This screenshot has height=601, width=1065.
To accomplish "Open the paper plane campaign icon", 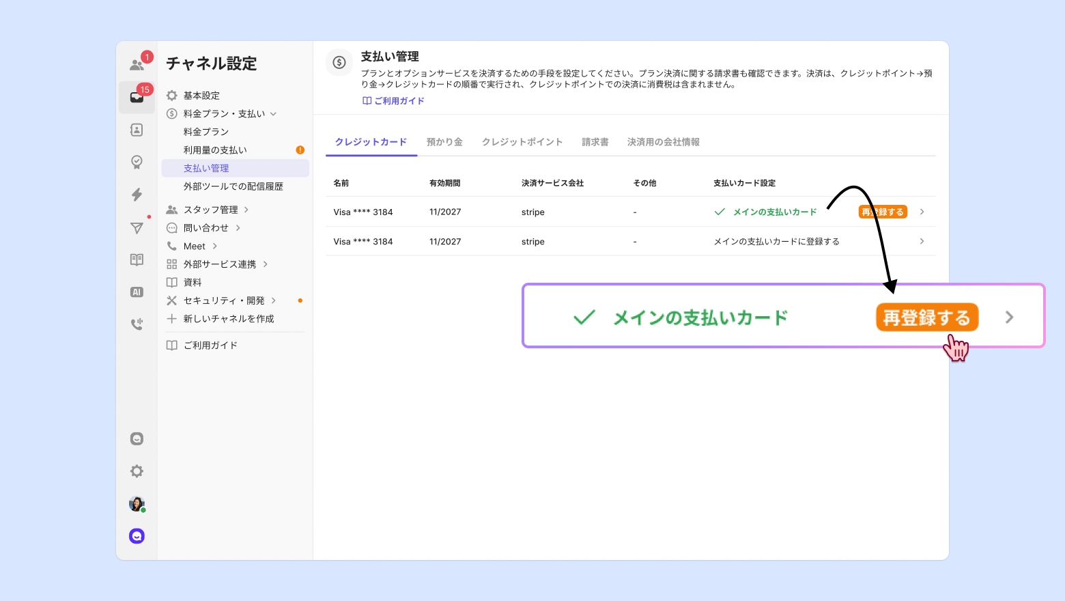I will tap(137, 227).
